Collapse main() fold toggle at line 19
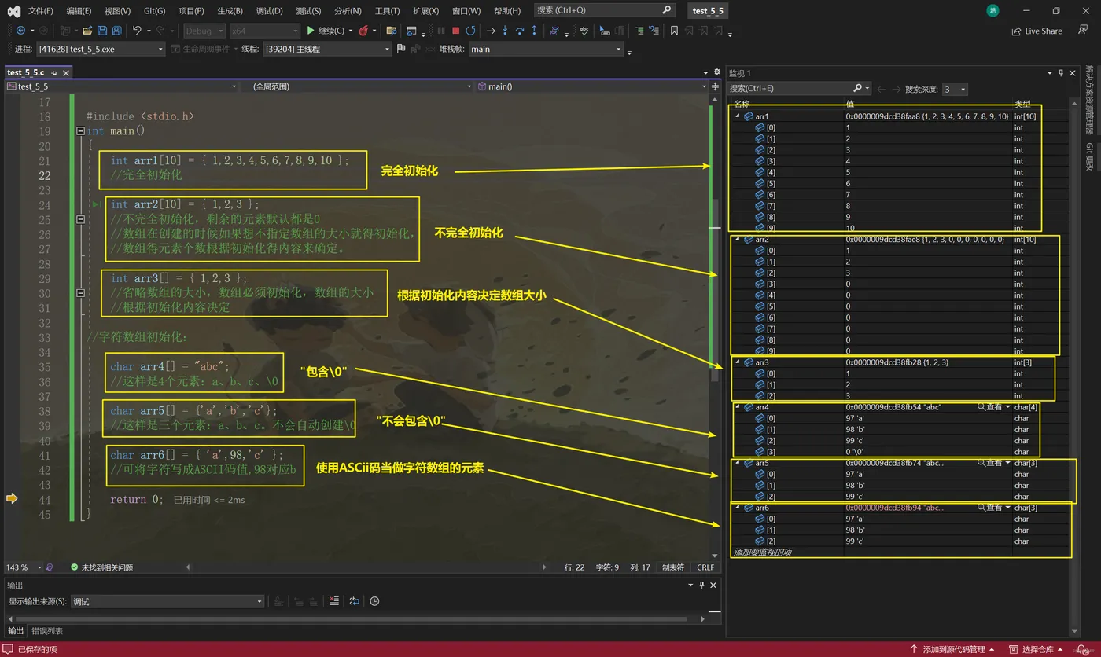Screen dimensions: 1101x657 80,131
